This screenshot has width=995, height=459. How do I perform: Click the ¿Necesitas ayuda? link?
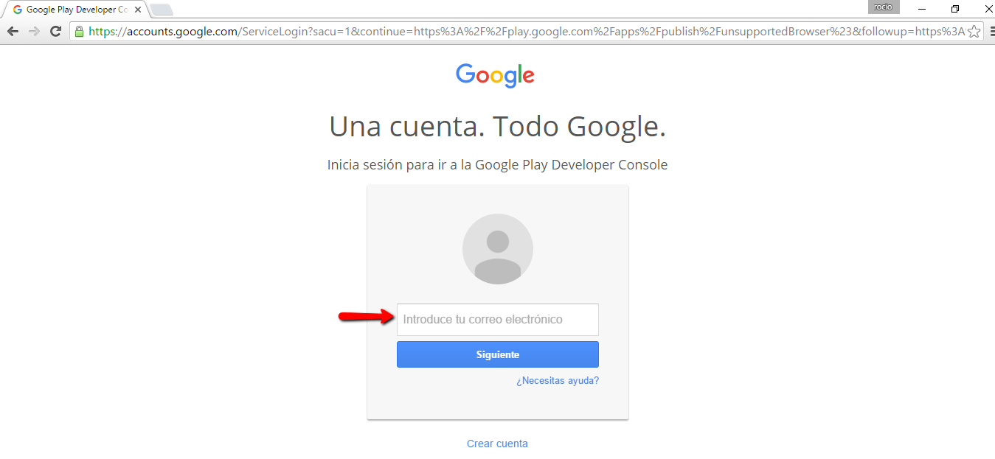point(557,380)
